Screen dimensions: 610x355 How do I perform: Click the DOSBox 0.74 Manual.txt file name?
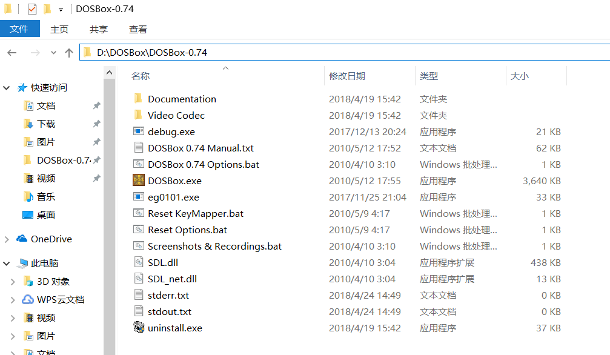[x=201, y=148]
